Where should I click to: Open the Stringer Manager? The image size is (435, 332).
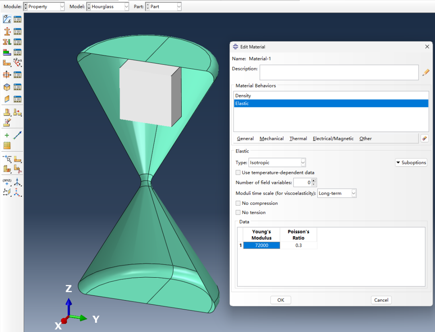click(x=17, y=99)
